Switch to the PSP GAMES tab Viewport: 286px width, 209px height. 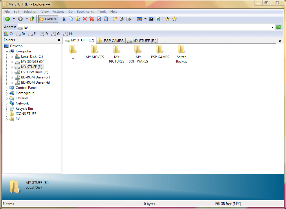click(x=111, y=41)
